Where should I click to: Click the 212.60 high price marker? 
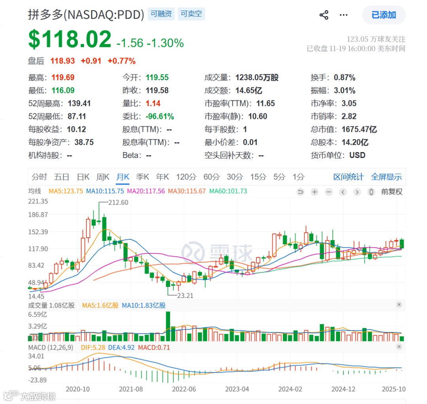[x=118, y=203]
